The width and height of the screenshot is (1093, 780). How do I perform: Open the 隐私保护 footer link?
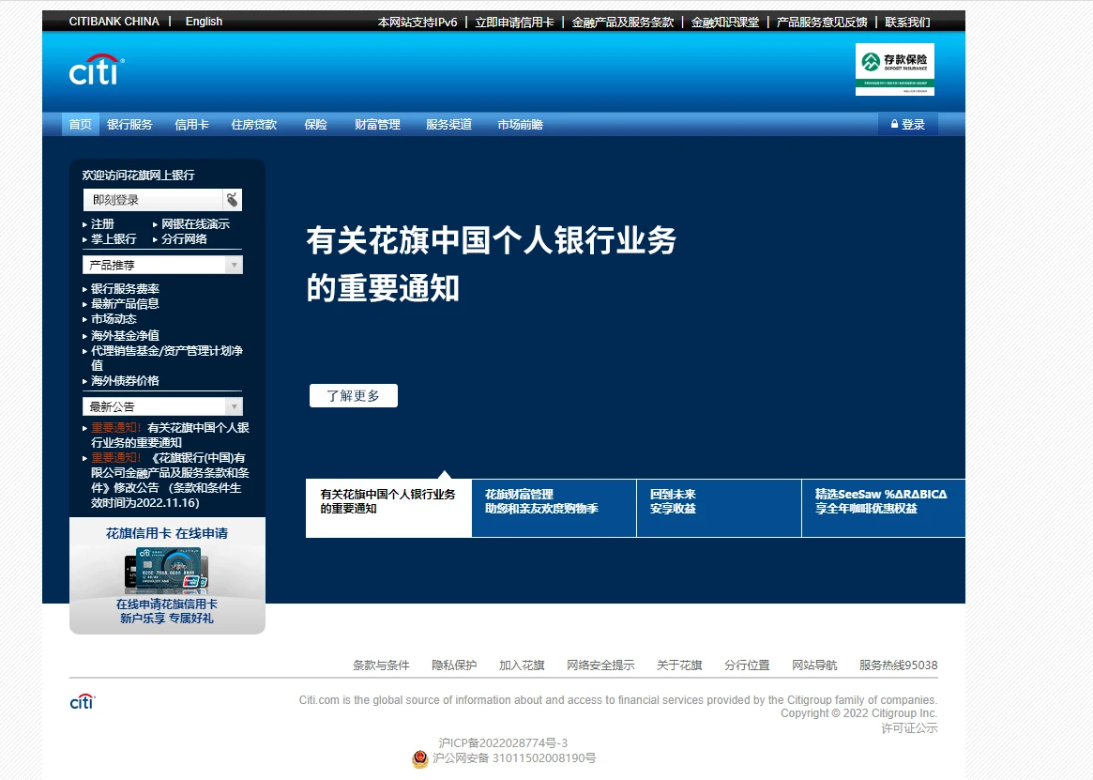click(x=454, y=665)
